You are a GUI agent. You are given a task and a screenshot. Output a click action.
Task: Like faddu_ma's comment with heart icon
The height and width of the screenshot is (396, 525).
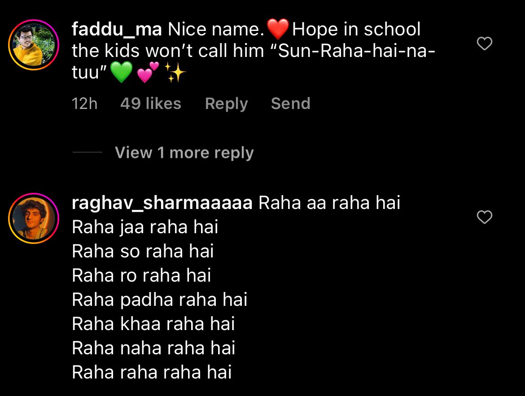click(485, 44)
